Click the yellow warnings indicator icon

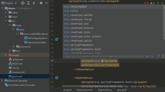coord(151,3)
